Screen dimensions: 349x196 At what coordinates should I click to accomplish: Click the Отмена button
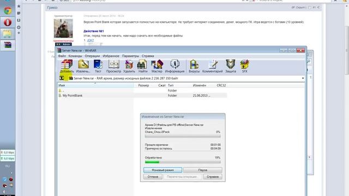click(x=153, y=176)
